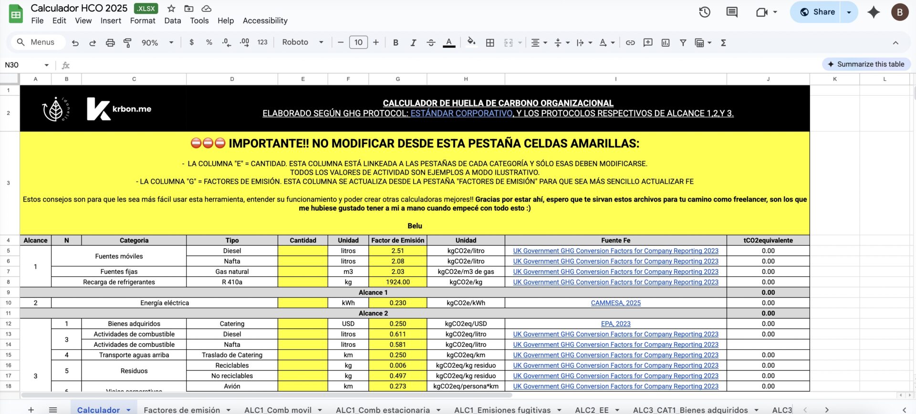Open the fill color picker

[471, 42]
